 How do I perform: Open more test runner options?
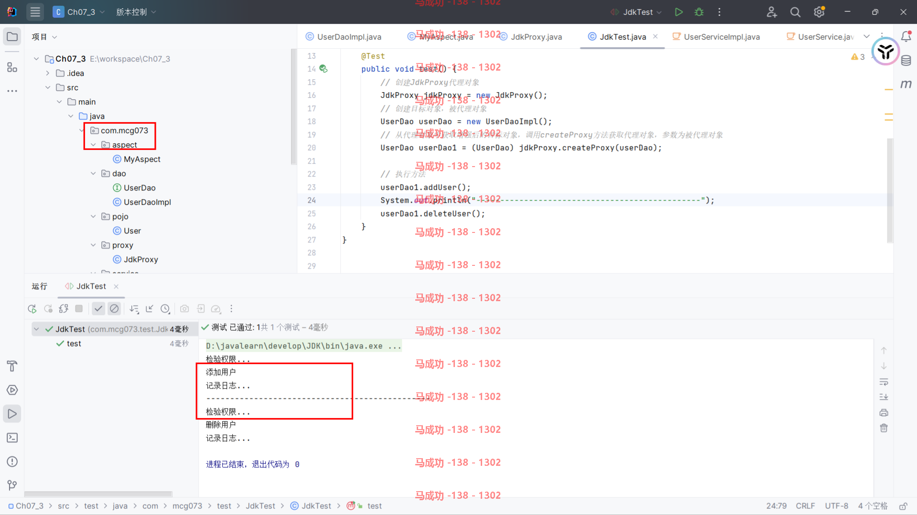(231, 309)
